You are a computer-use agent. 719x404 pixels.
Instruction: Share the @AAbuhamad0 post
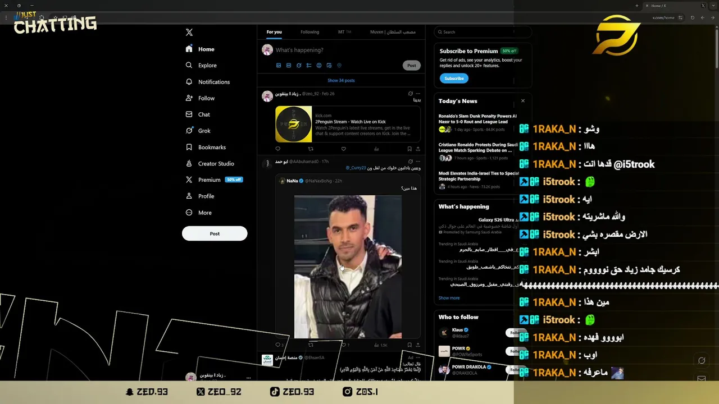418,345
